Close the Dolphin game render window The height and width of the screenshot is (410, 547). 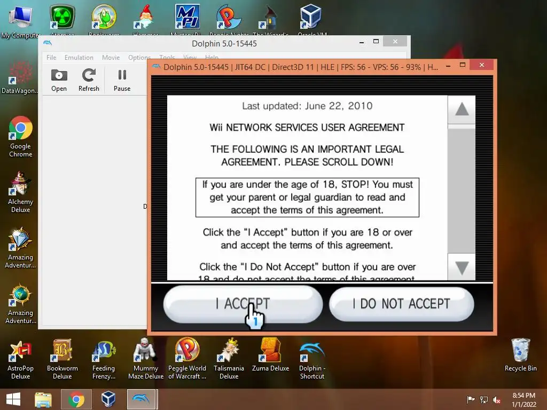(481, 65)
